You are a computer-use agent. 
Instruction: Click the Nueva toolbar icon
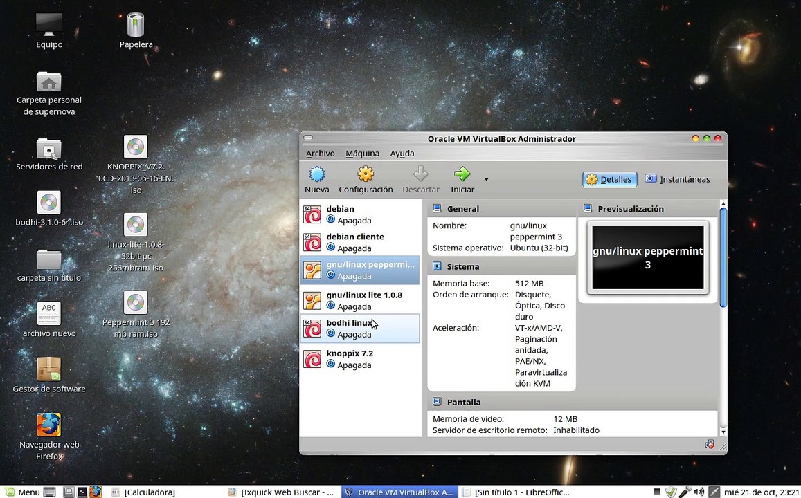[316, 174]
